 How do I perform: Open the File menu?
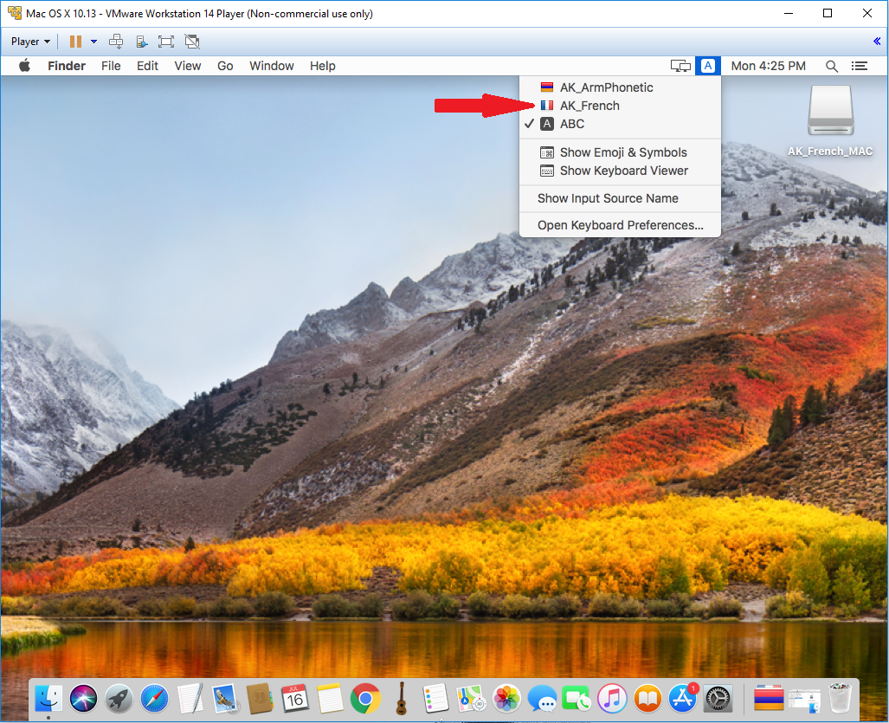pos(111,66)
